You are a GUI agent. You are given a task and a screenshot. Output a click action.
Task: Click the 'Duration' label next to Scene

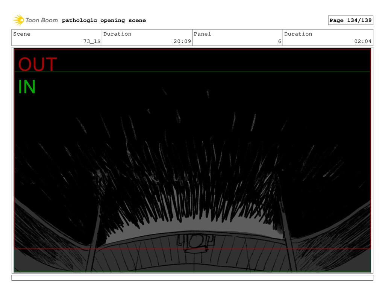pyautogui.click(x=117, y=34)
